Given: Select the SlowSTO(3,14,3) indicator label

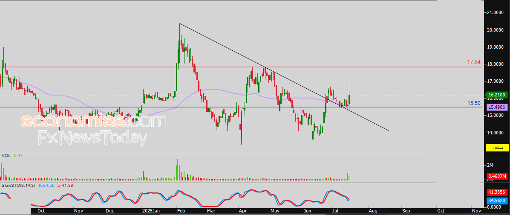Looking at the screenshot, I should (x=18, y=186).
